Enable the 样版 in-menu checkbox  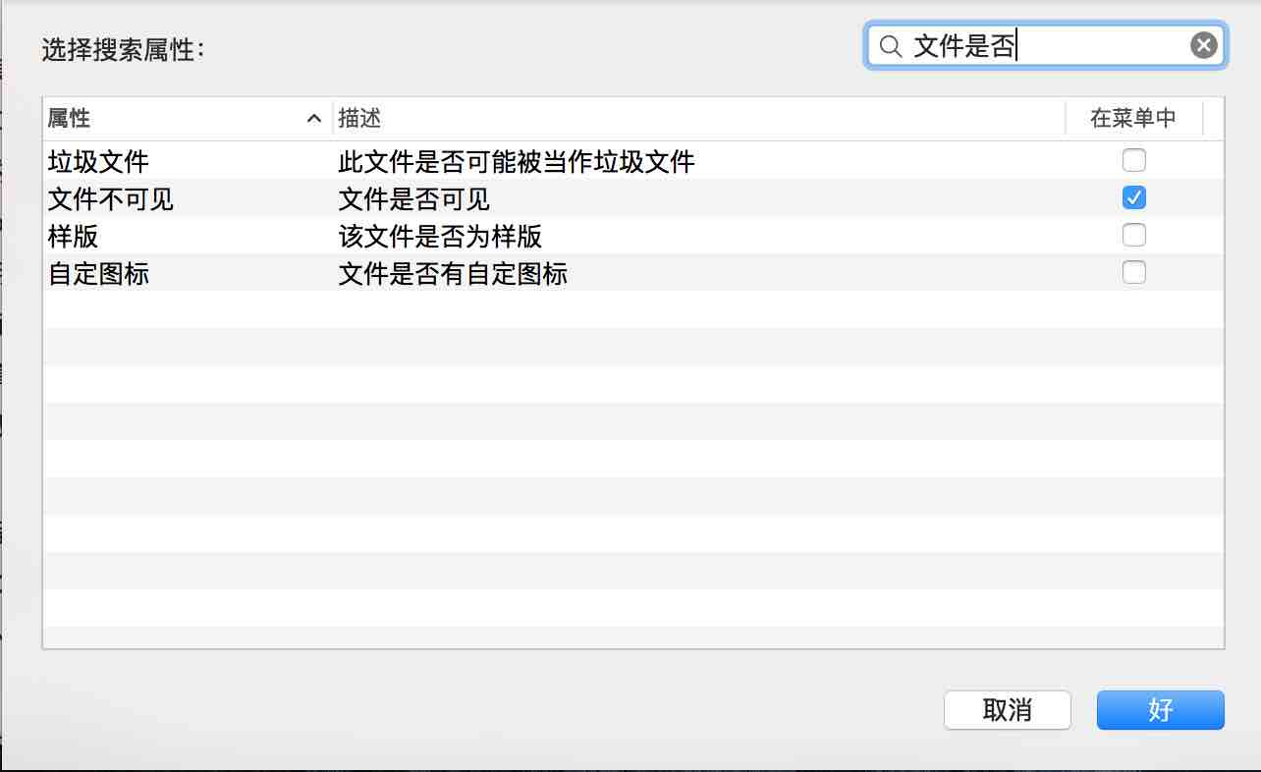[1133, 236]
